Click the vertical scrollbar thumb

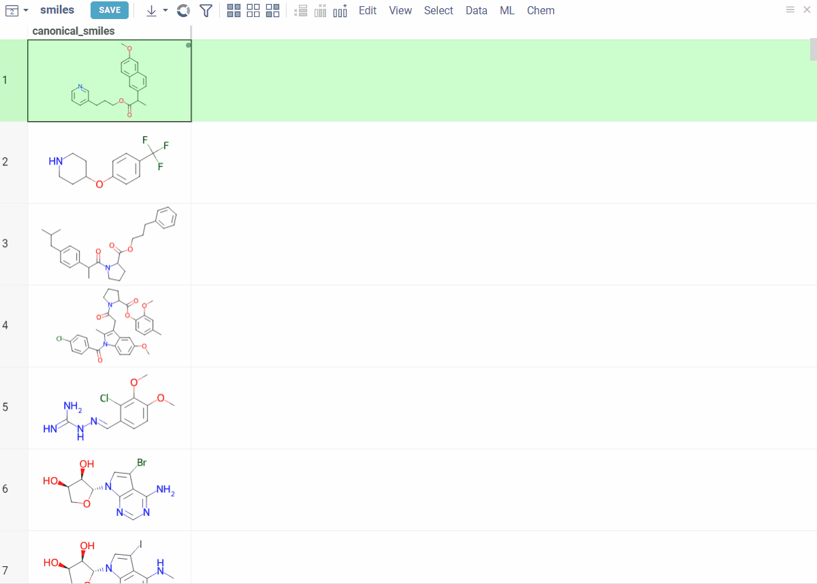[x=812, y=49]
